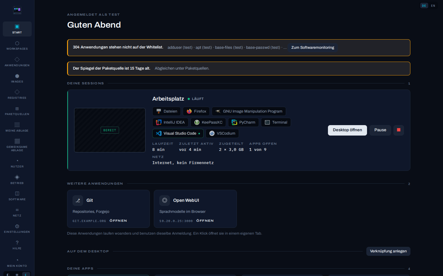Click the 'vor 4 min' last active value
The height and width of the screenshot is (276, 443).
click(190, 150)
